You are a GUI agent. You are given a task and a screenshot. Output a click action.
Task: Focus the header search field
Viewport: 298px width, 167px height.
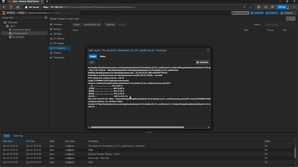[x=67, y=13]
